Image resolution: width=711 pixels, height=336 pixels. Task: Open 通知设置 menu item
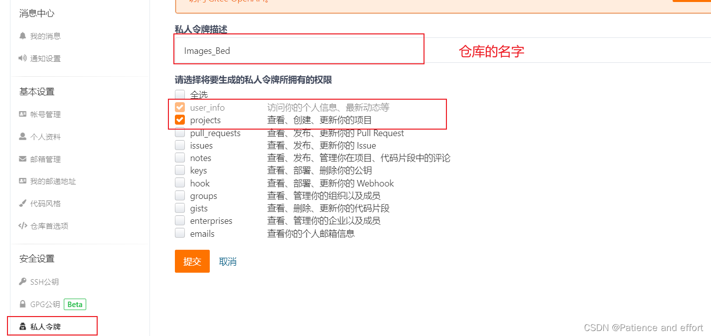pyautogui.click(x=45, y=58)
